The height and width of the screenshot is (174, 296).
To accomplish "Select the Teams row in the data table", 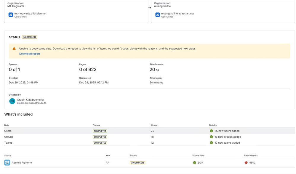I will click(x=8, y=143).
